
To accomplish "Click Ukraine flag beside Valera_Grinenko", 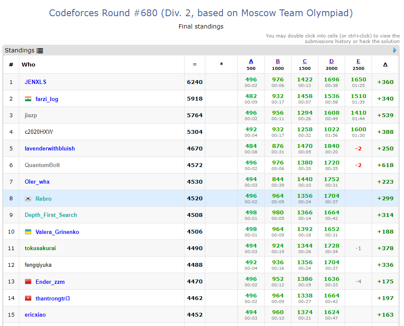I will [x=28, y=232].
